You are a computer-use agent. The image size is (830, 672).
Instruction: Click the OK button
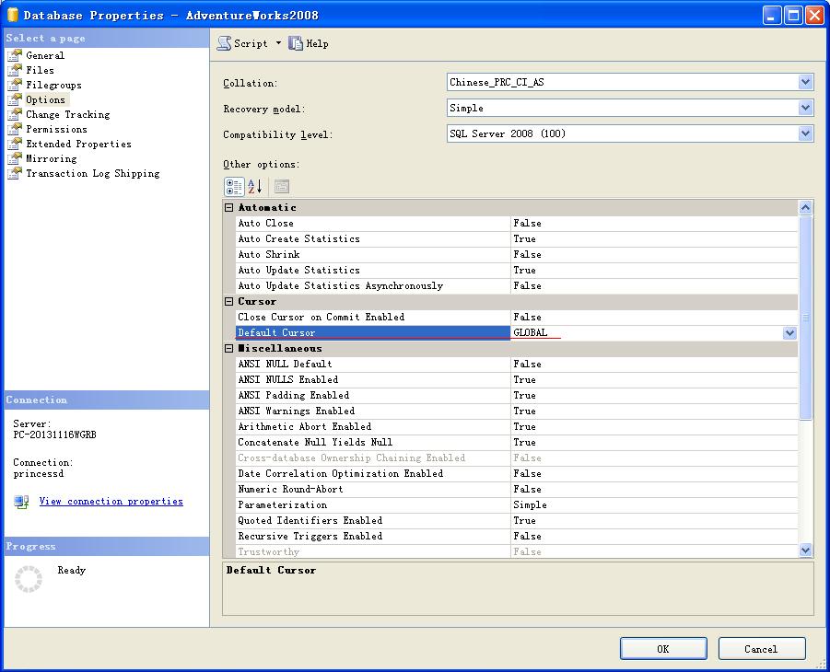663,649
